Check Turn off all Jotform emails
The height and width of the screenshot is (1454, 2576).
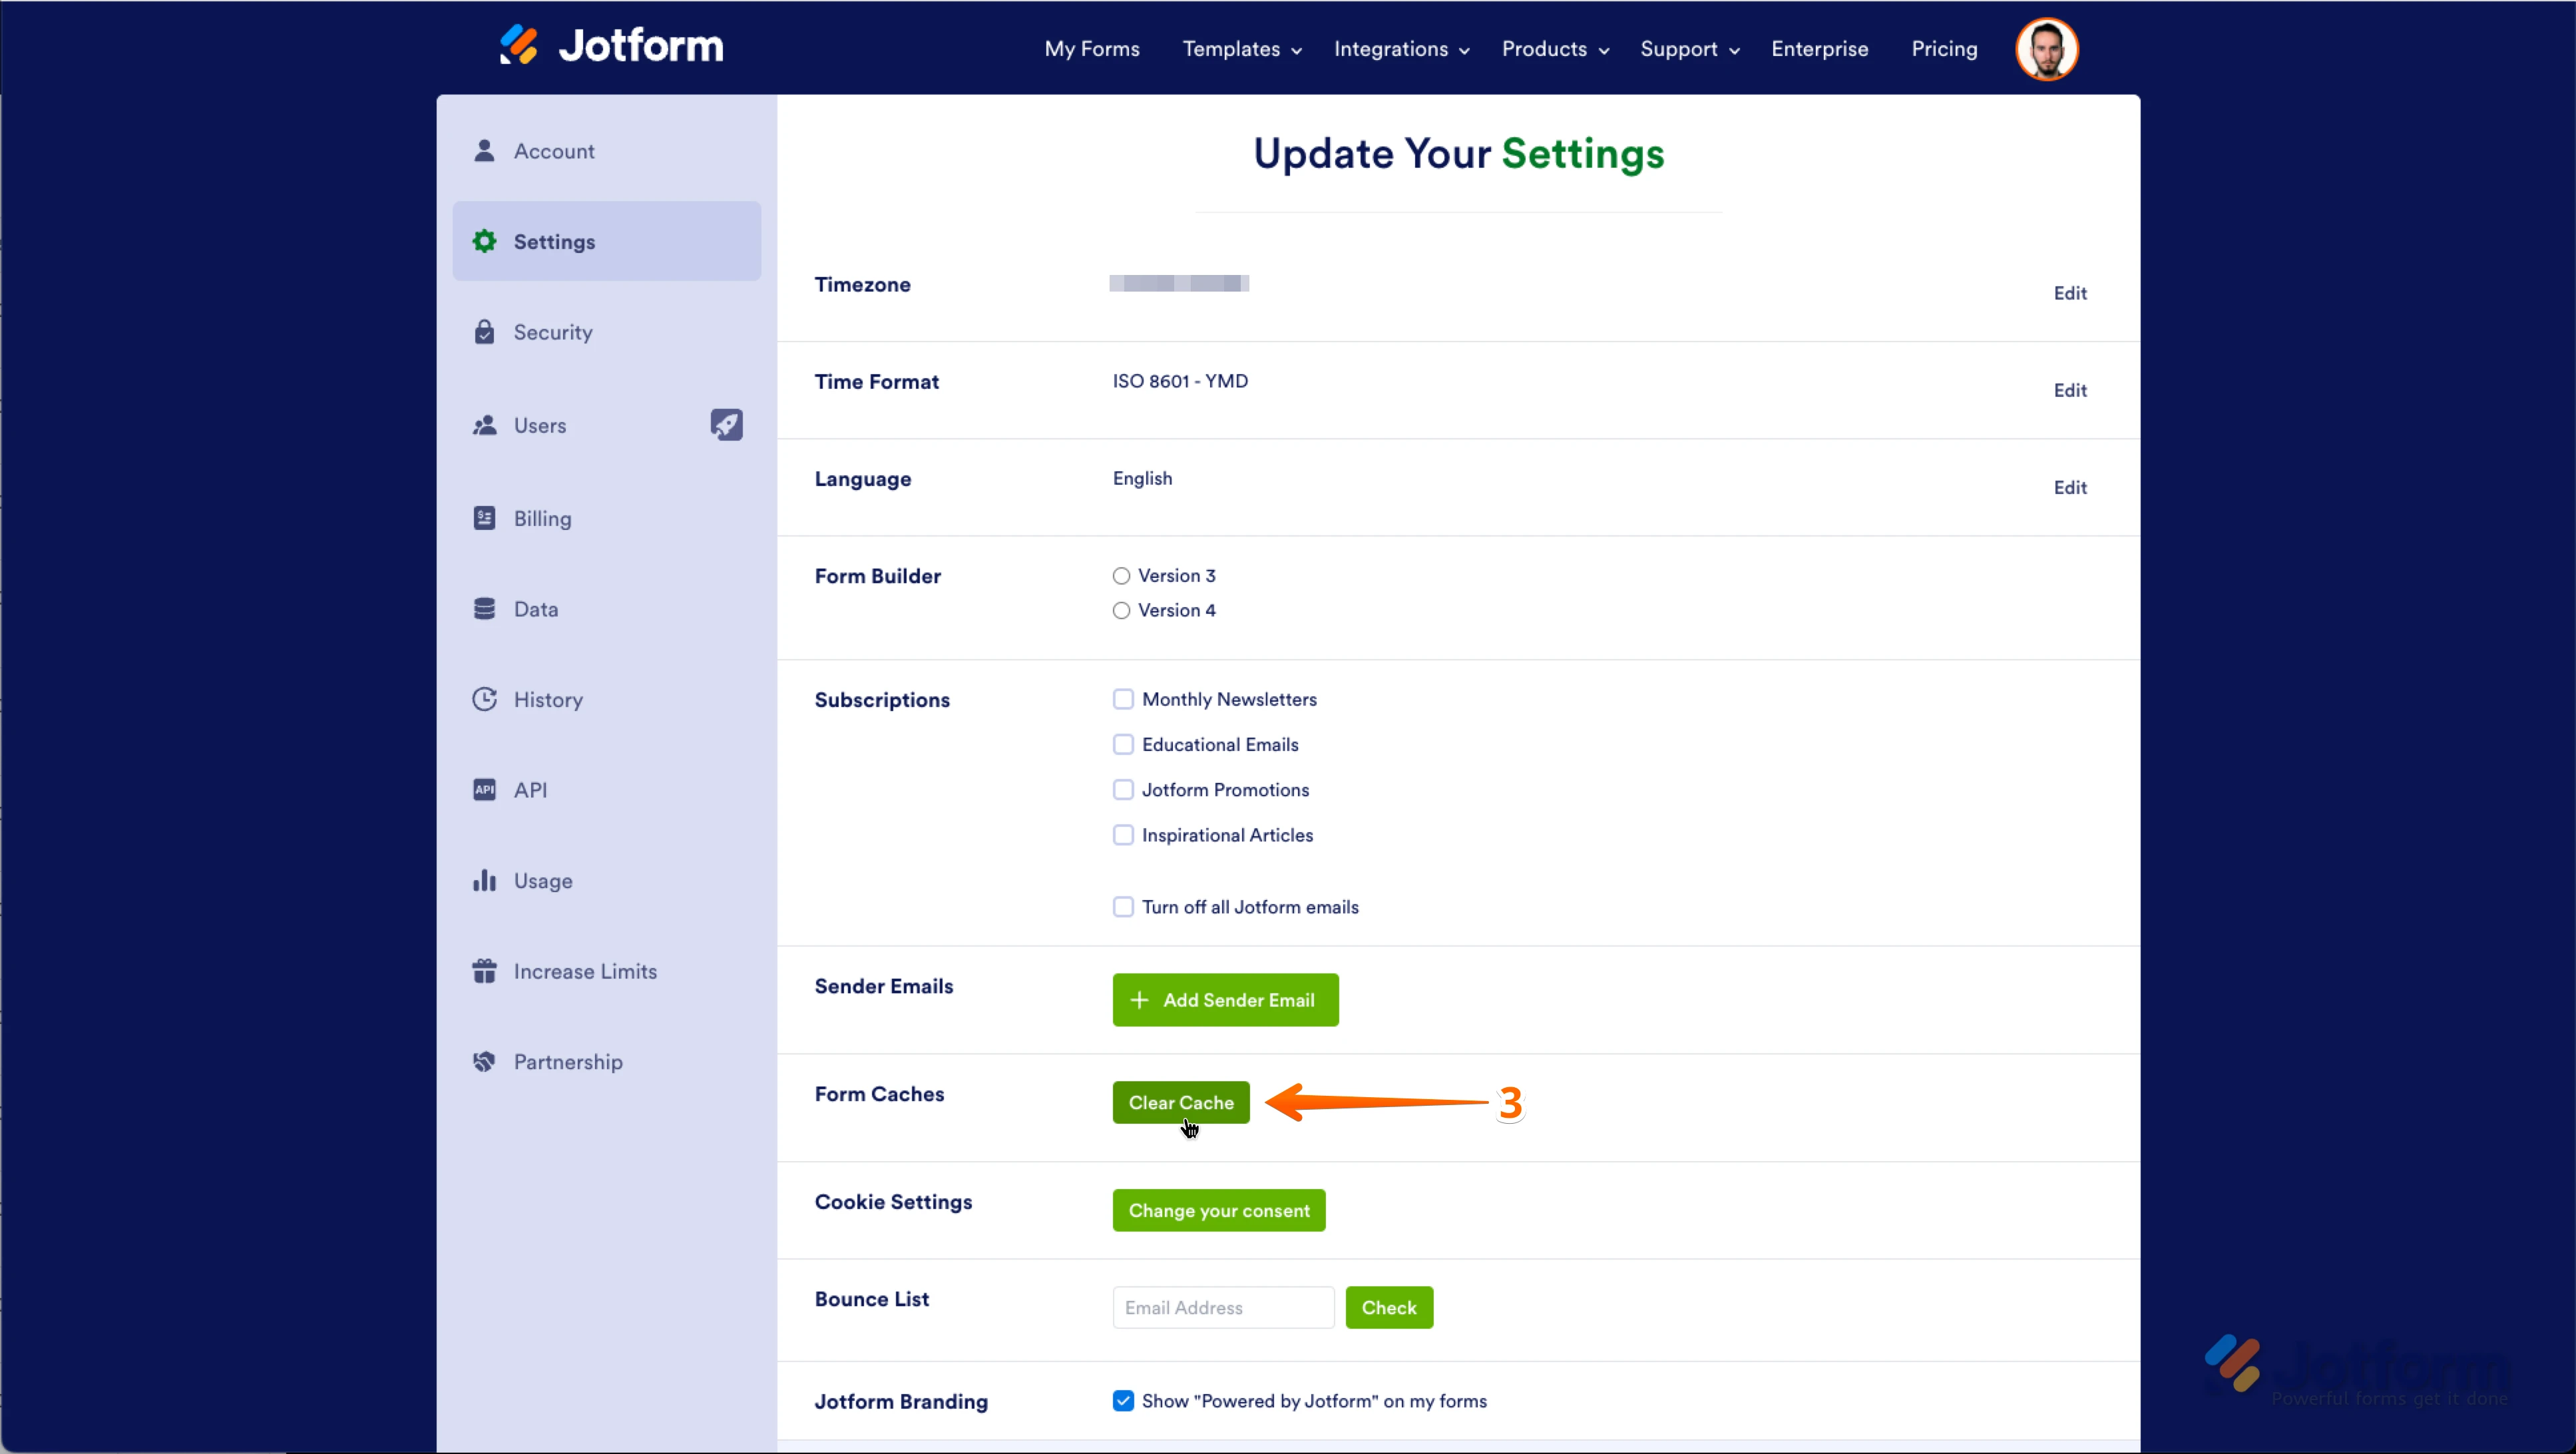pyautogui.click(x=1123, y=907)
